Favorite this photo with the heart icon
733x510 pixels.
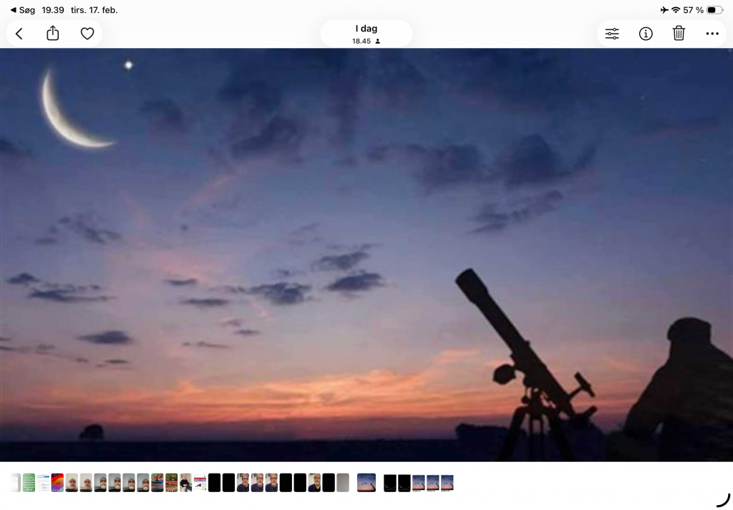click(87, 34)
